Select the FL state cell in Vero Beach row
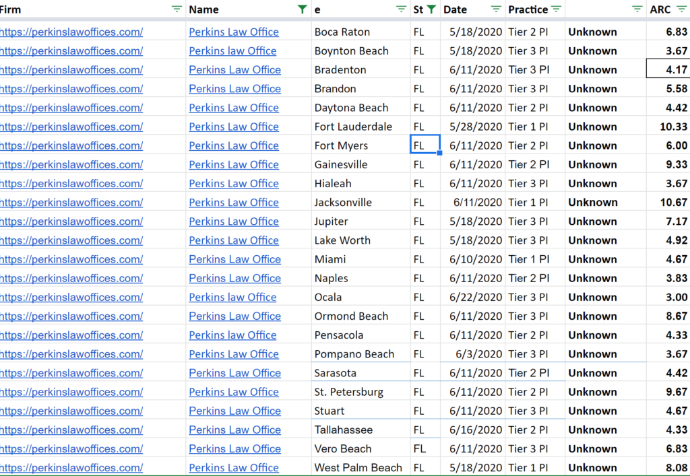 pyautogui.click(x=425, y=449)
